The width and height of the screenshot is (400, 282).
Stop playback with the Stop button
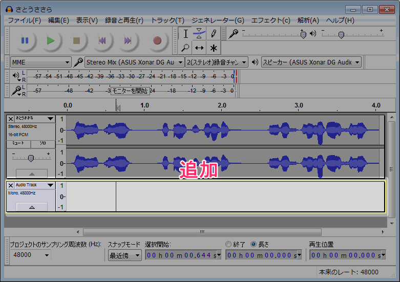tap(76, 40)
